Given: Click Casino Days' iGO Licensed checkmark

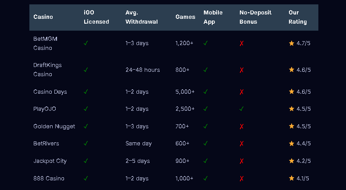Looking at the screenshot, I should pos(86,91).
